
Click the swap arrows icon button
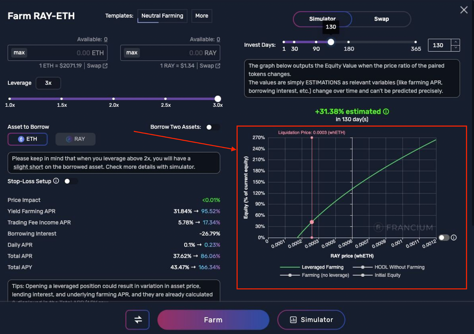coord(137,320)
